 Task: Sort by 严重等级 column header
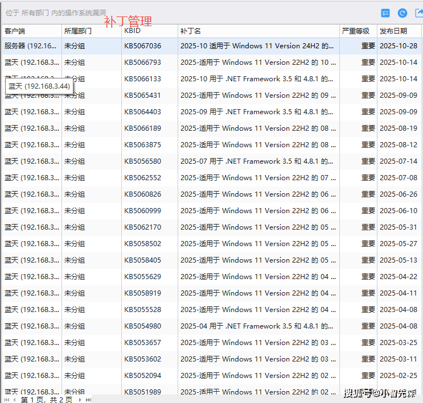[355, 31]
